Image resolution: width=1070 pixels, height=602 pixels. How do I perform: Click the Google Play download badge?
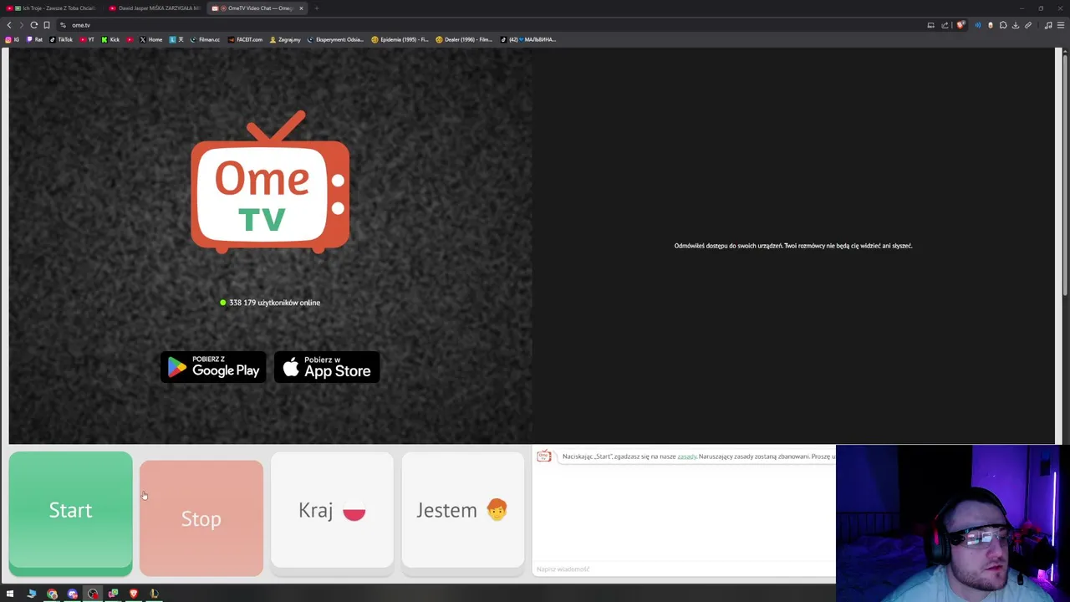(x=213, y=367)
